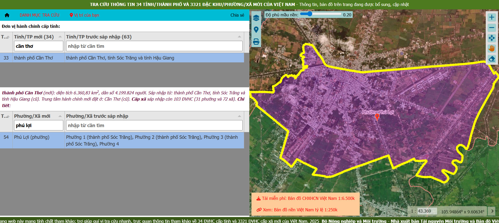The width and height of the screenshot is (499, 223).
Task: Print the map using the printer icon
Action: (x=256, y=42)
